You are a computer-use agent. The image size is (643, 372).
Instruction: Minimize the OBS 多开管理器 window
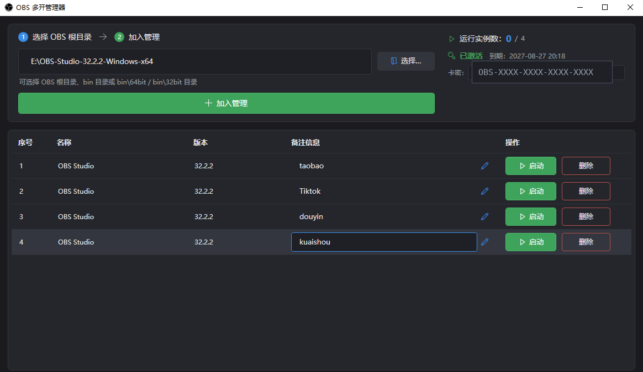point(580,7)
